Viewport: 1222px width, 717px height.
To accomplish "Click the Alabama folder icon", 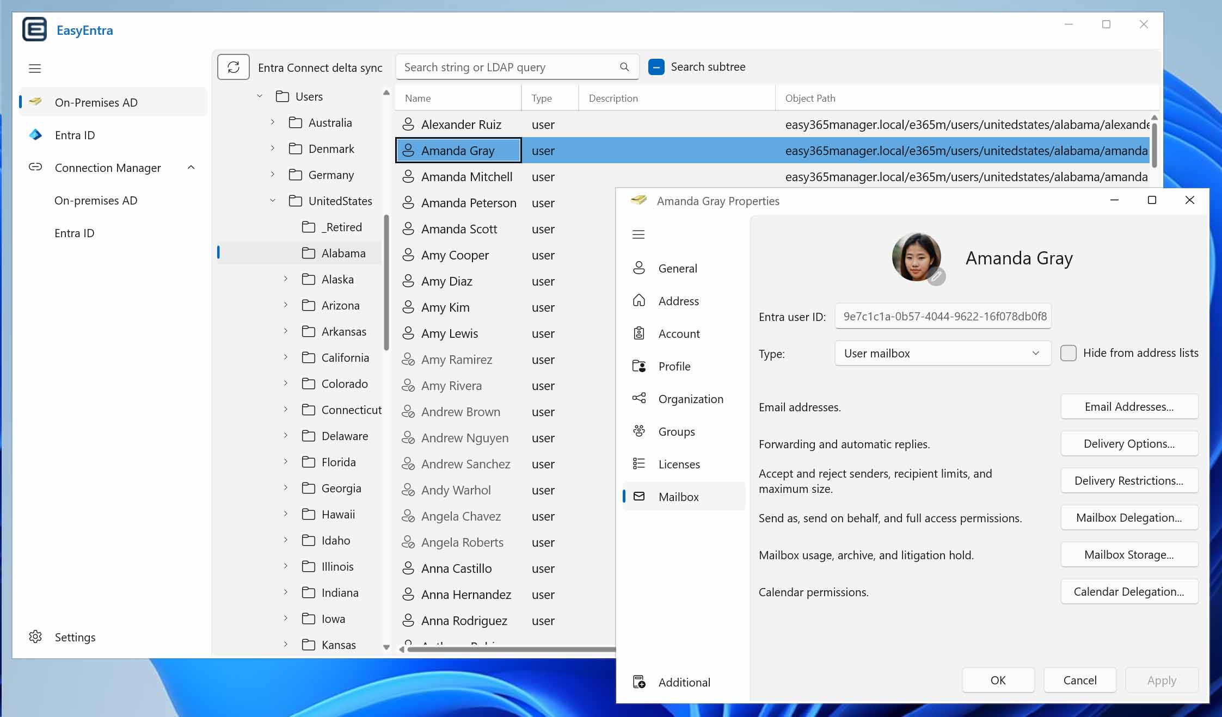I will coord(309,253).
